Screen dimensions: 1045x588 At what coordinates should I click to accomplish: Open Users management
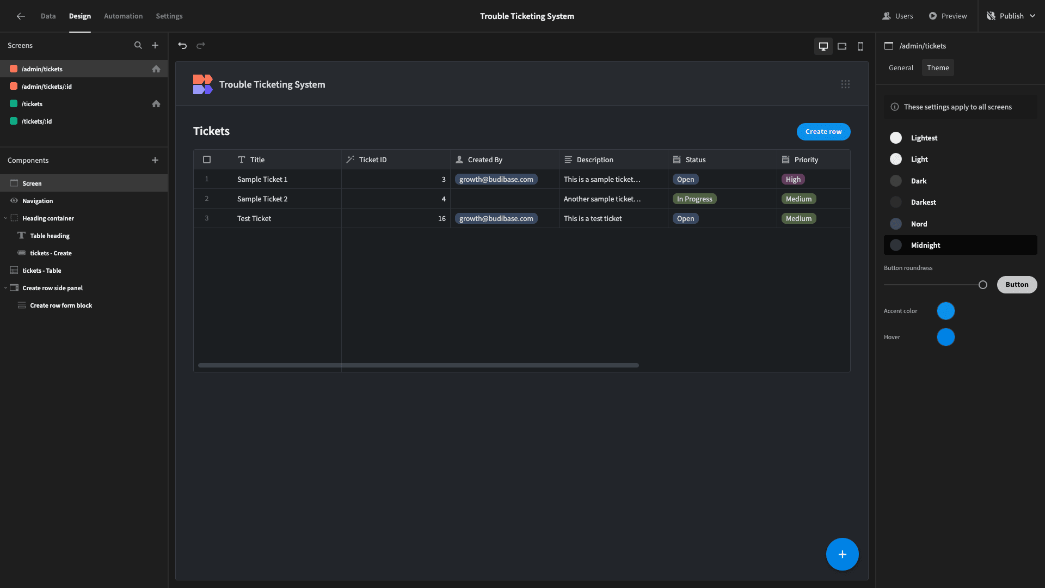(898, 16)
